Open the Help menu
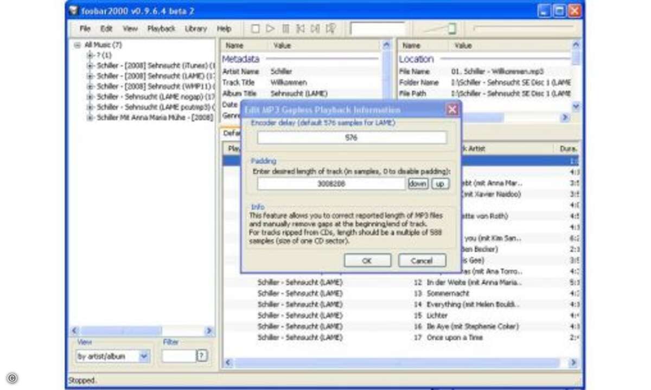 [x=224, y=29]
